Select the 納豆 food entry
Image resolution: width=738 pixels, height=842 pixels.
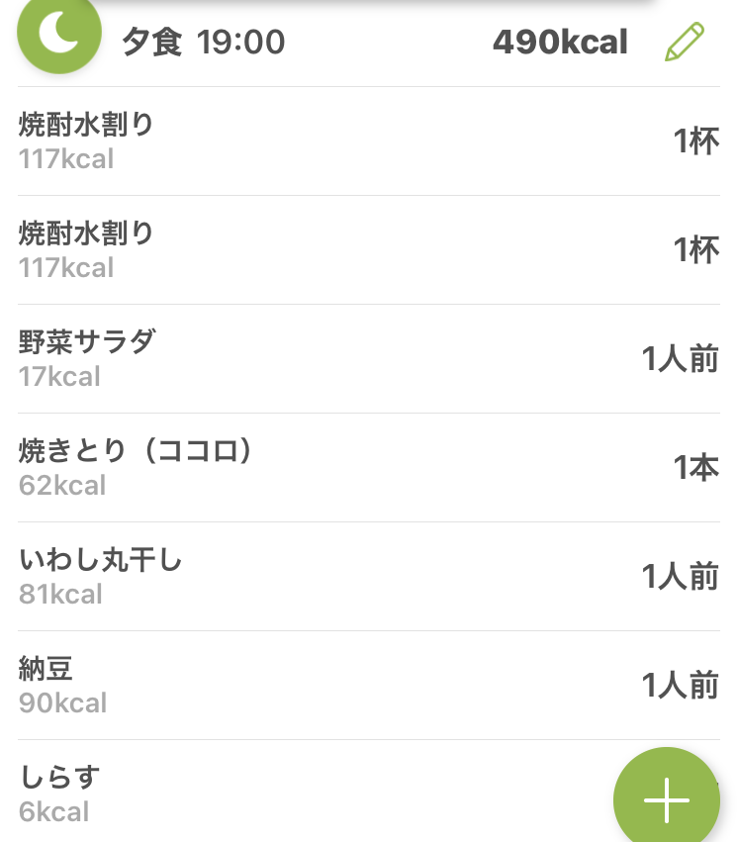tap(369, 686)
